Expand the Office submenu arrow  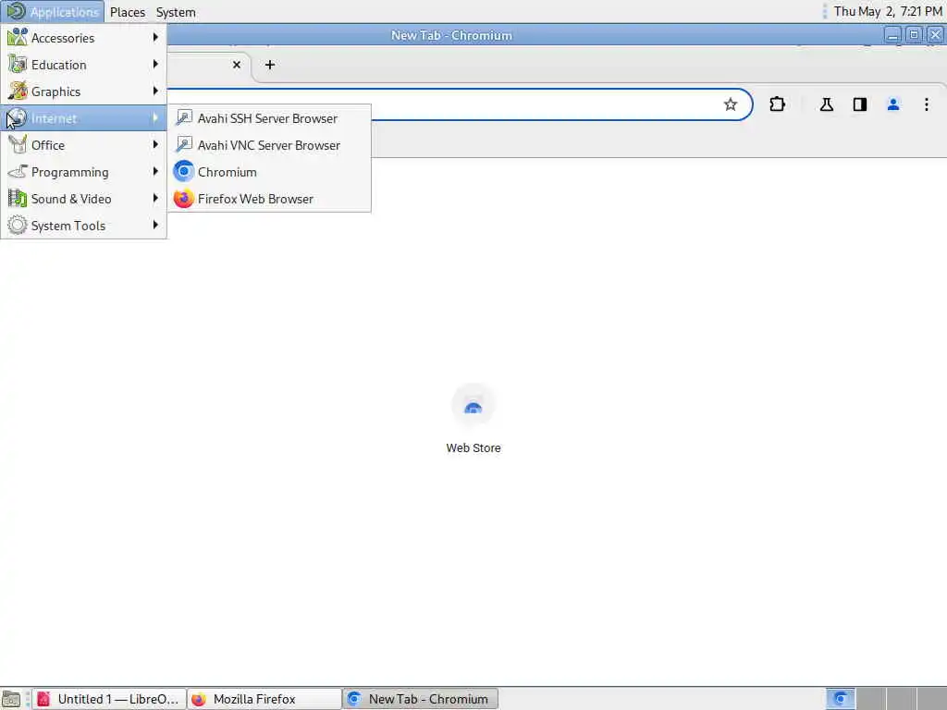[x=155, y=144]
